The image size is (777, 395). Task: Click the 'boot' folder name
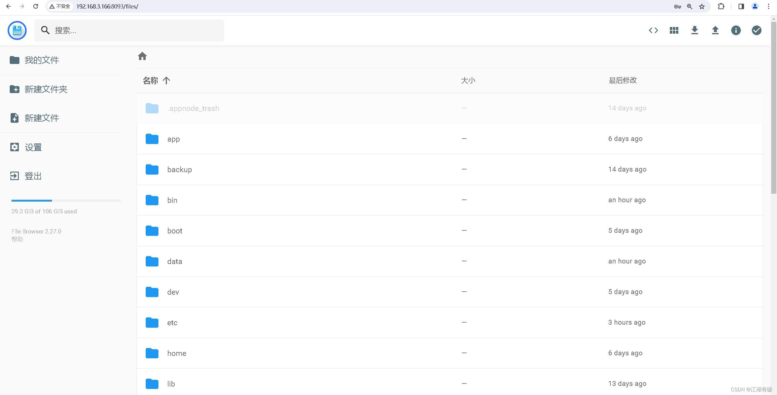tap(175, 231)
